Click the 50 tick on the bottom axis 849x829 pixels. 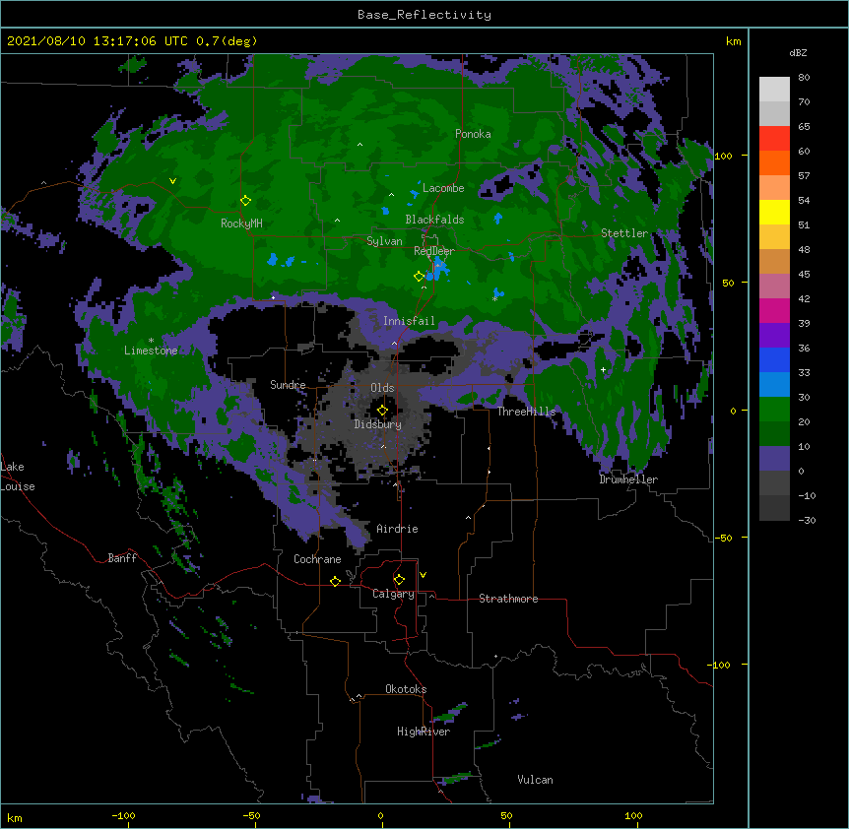pyautogui.click(x=505, y=815)
